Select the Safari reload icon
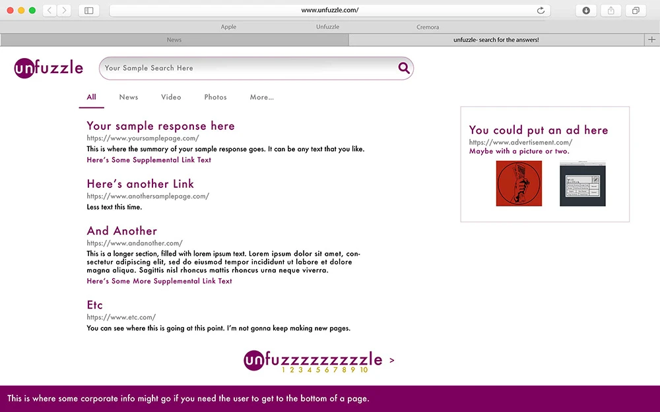 (541, 11)
